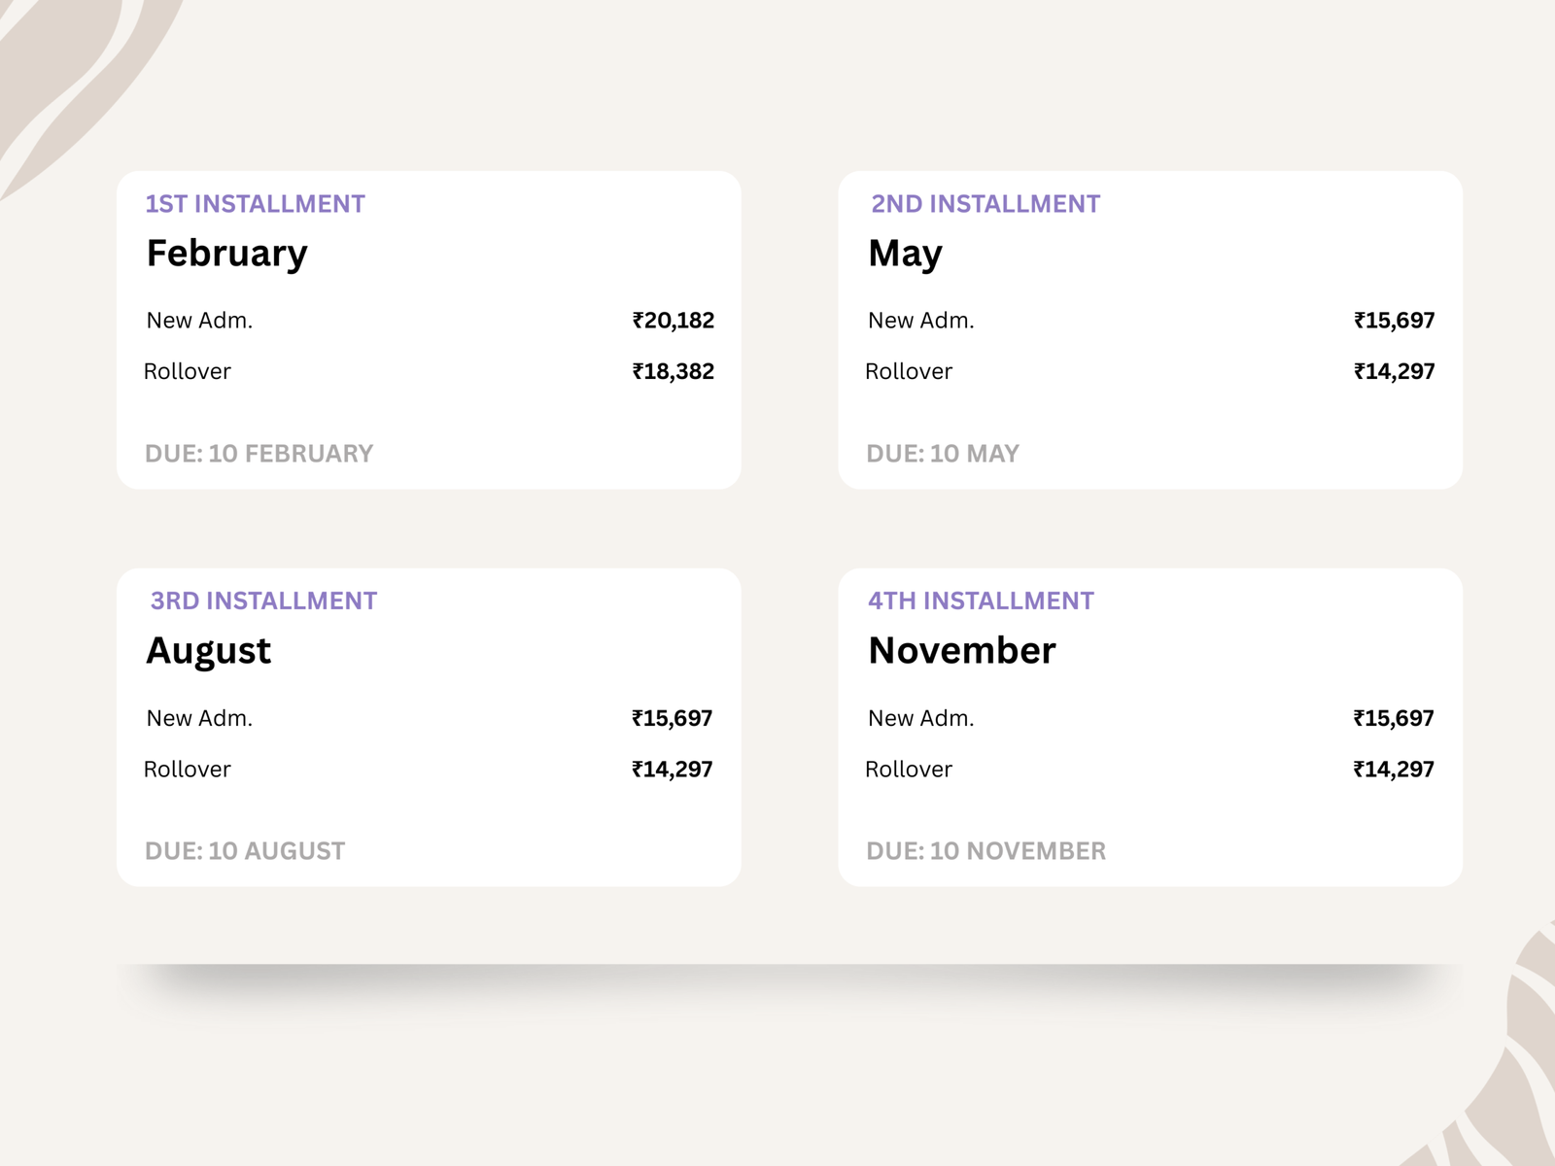
Task: Select the 4TH INSTALLMENT heading
Action: tap(981, 601)
